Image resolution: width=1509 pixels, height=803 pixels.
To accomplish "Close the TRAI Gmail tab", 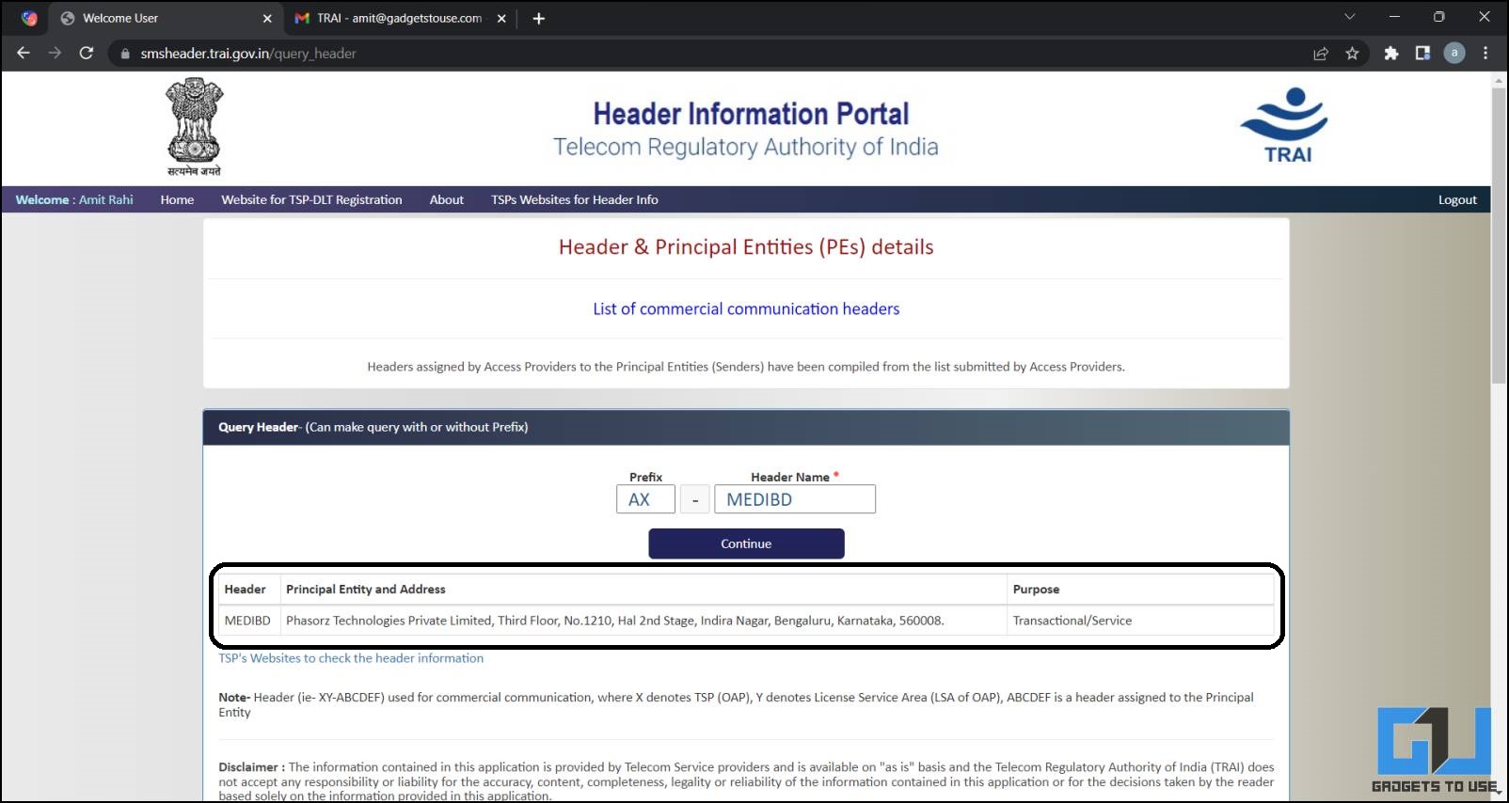I will (501, 18).
